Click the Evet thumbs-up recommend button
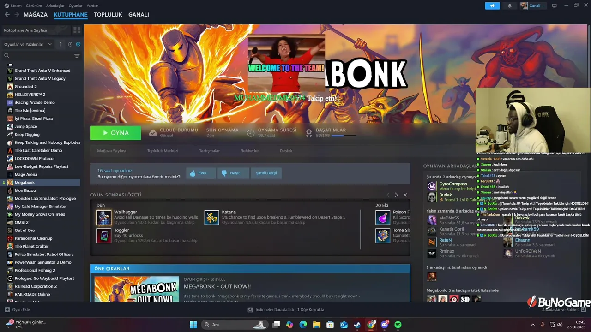The height and width of the screenshot is (332, 591). click(201, 173)
